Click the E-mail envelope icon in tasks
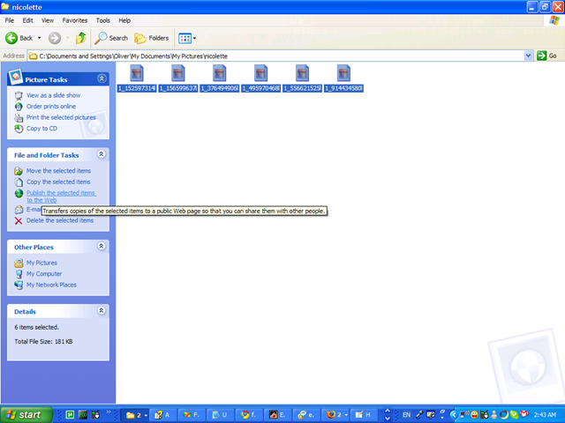 pyautogui.click(x=19, y=210)
